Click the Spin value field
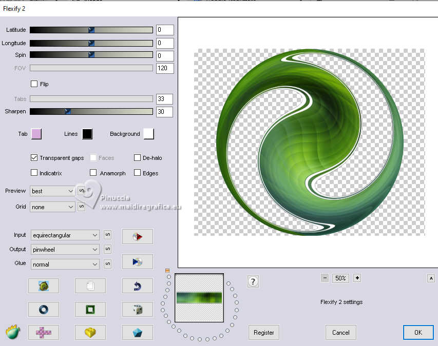The image size is (438, 346). (165, 56)
